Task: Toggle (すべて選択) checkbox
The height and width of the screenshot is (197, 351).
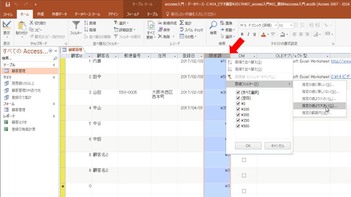Action: tap(238, 92)
